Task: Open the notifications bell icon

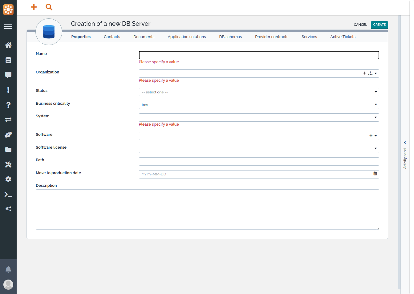Action: coord(8,269)
